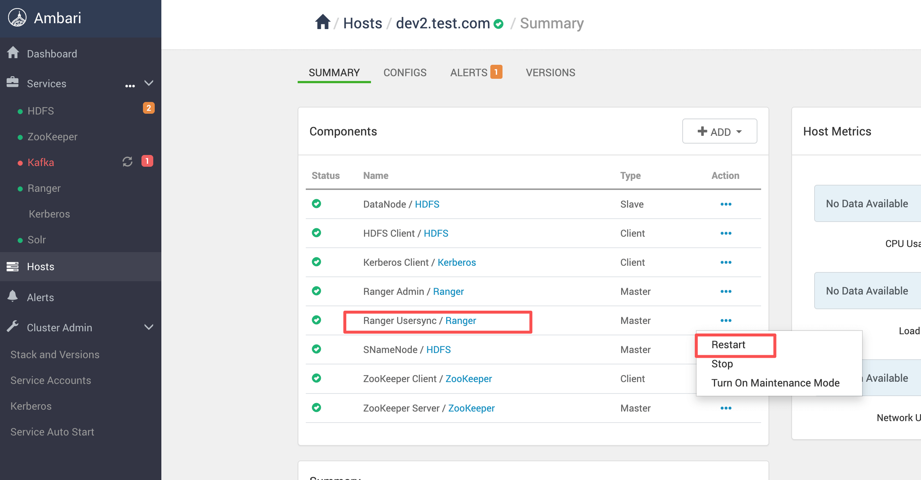Choose Turn On Maintenance Mode
Image resolution: width=921 pixels, height=480 pixels.
click(x=775, y=383)
